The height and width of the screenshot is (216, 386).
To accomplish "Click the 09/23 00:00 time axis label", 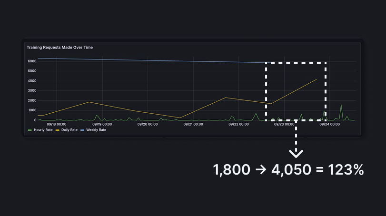I will (x=284, y=124).
